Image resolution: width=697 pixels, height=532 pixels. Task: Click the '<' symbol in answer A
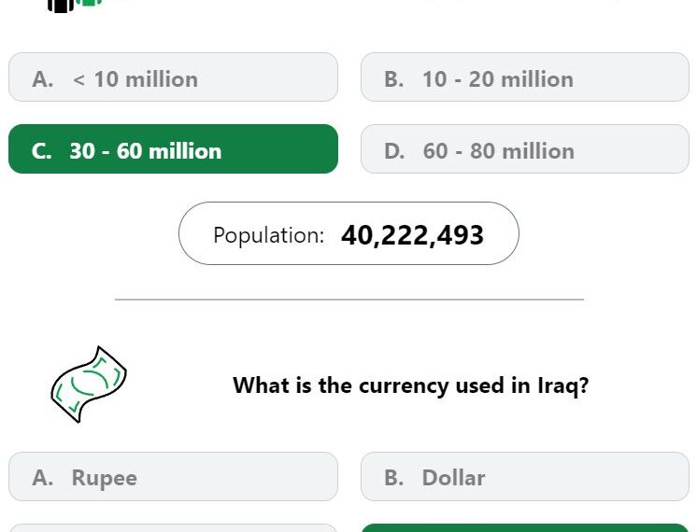click(78, 80)
